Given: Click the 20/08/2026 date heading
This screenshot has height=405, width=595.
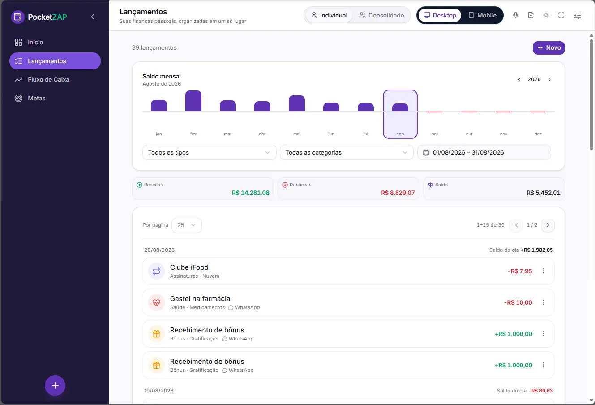Looking at the screenshot, I should click(159, 250).
